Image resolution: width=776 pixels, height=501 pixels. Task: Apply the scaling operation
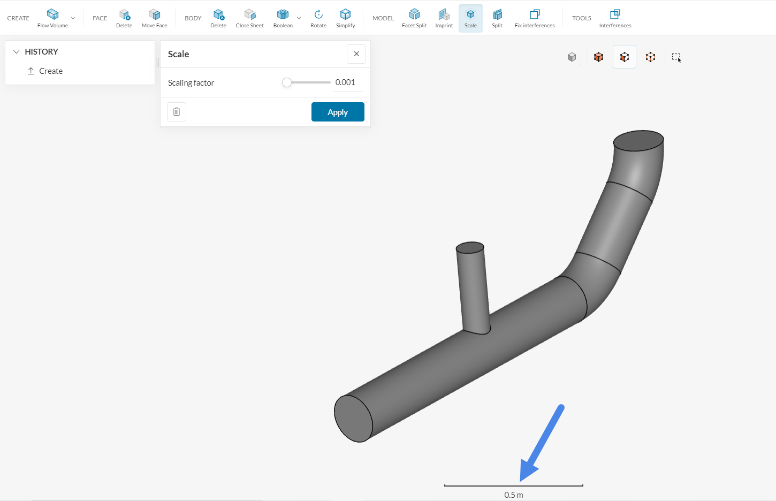(338, 112)
